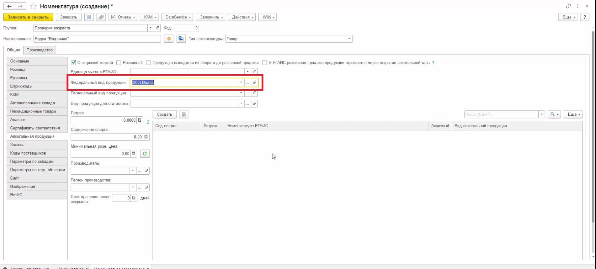The height and width of the screenshot is (269, 596).
Task: Enable the 'Разливной' checkbox
Action: [119, 62]
